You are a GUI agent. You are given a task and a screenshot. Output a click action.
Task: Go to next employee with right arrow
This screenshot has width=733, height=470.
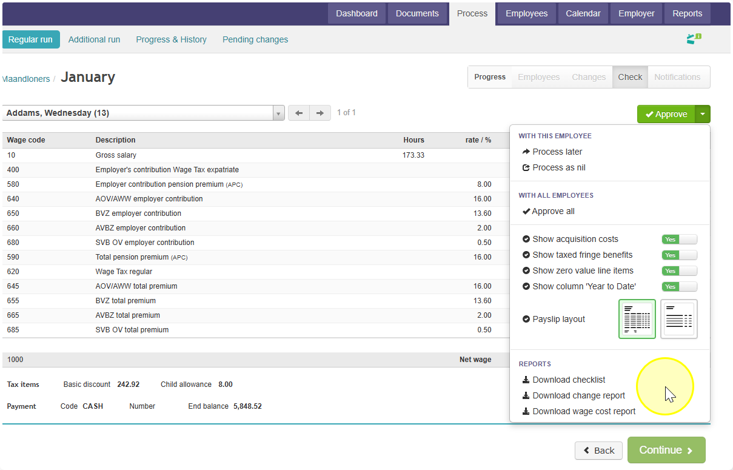[x=320, y=113]
